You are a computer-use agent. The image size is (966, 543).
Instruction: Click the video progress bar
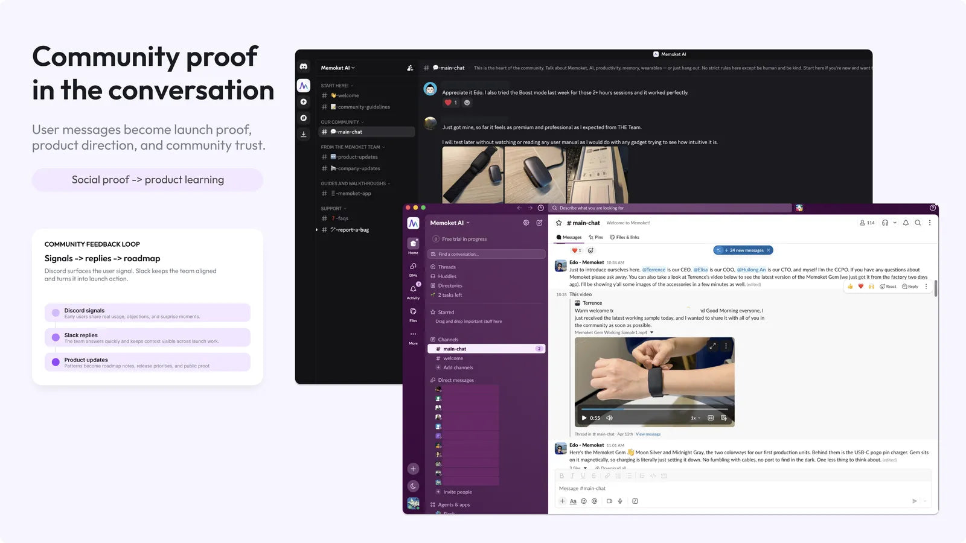(654, 409)
